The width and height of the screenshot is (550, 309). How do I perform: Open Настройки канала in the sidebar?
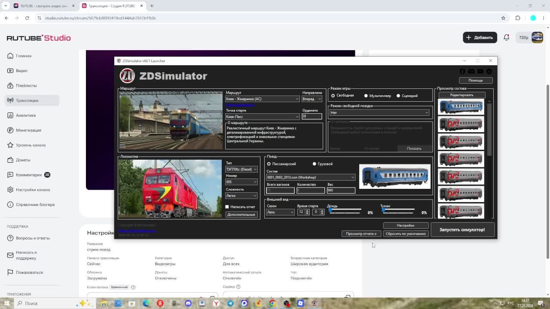pos(33,190)
